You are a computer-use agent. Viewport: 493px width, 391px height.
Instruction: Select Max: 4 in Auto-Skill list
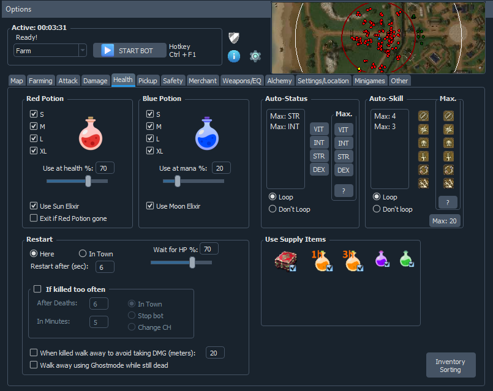[385, 116]
